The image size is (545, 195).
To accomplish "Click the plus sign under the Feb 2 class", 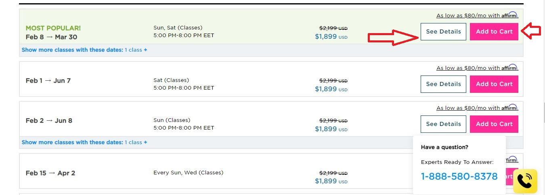I will 145,142.
